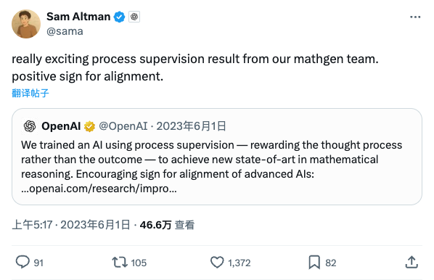Click the 上午5:17 post timestamp
The height and width of the screenshot is (280, 434).
(x=32, y=225)
